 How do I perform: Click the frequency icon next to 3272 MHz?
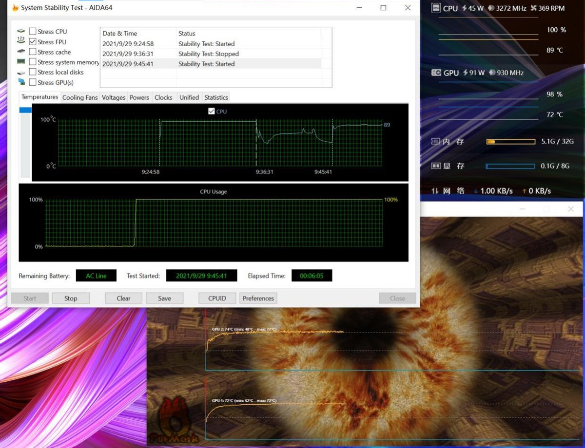[491, 8]
